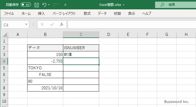This screenshot has height=107, width=196.
Task: Select column A header
Action: (x=18, y=35)
